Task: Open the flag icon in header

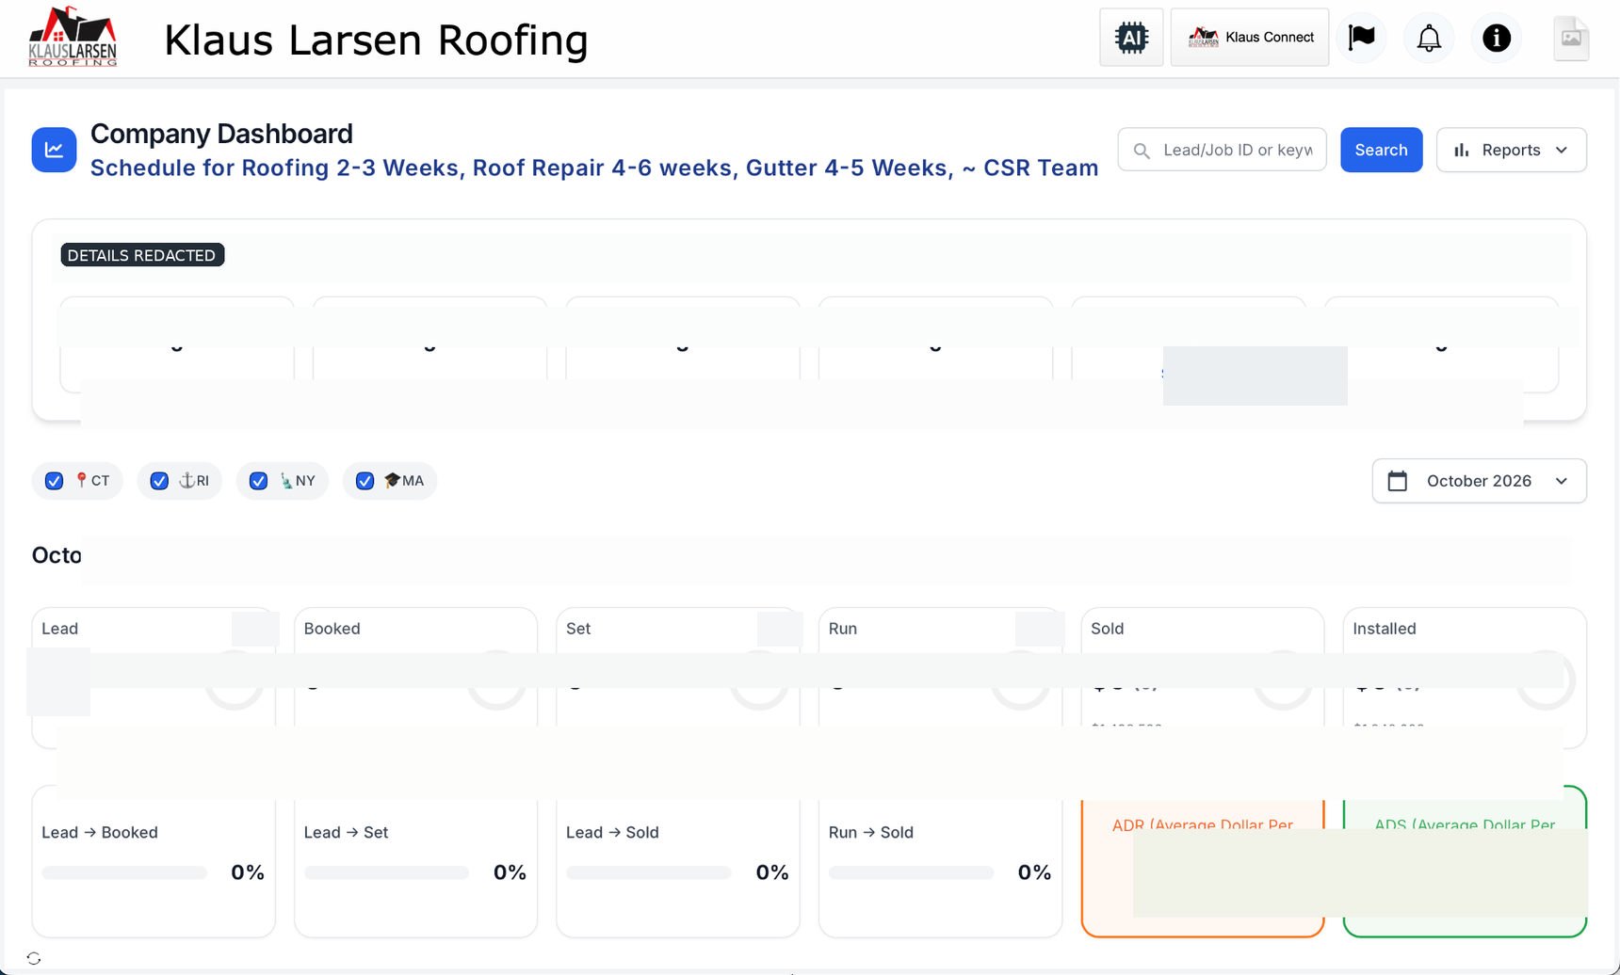Action: 1361,38
